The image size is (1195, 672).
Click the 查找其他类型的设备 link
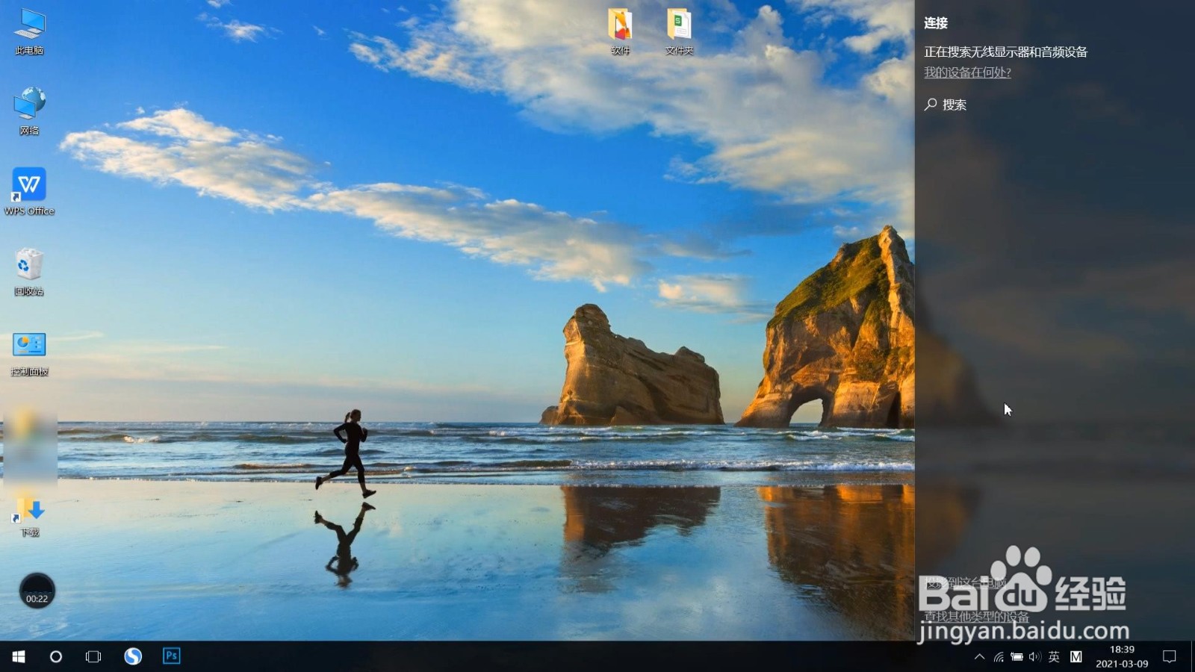pos(976,617)
